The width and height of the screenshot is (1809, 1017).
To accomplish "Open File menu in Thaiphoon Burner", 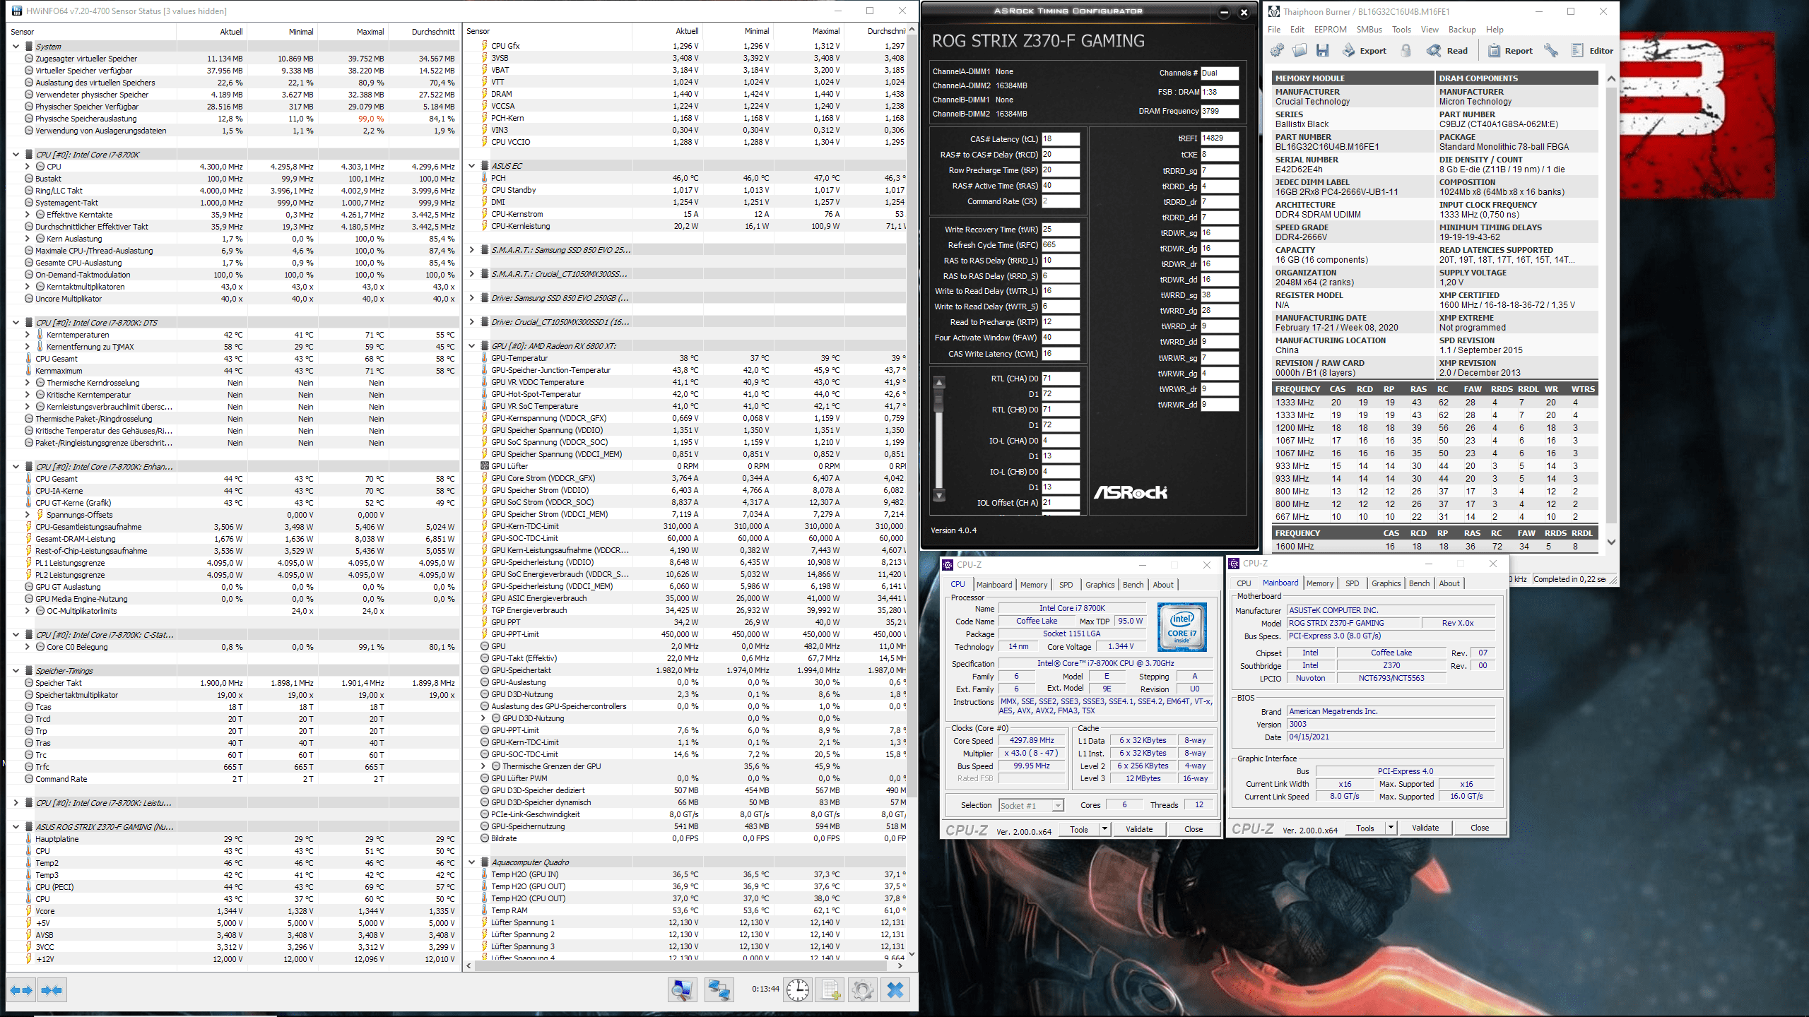I will tap(1274, 30).
